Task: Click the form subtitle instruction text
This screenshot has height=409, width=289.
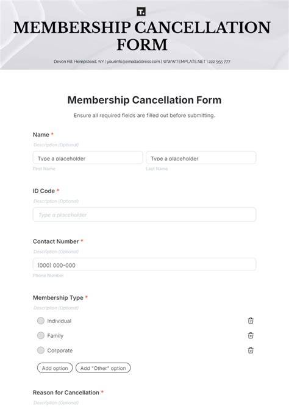Action: 144,115
